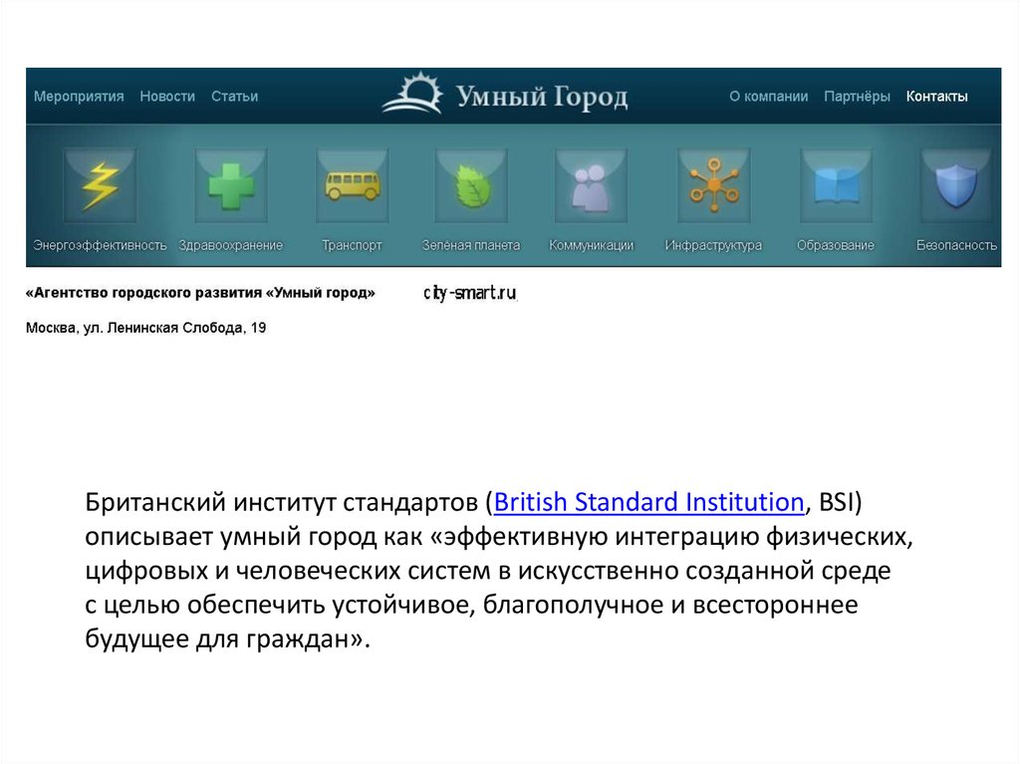Open the О компании page
This screenshot has height=764, width=1020.
pyautogui.click(x=768, y=97)
